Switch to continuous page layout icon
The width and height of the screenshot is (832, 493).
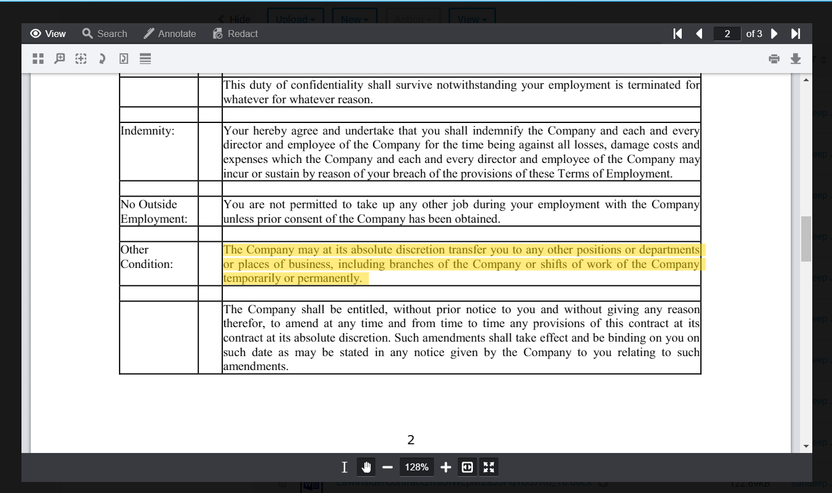(x=146, y=59)
